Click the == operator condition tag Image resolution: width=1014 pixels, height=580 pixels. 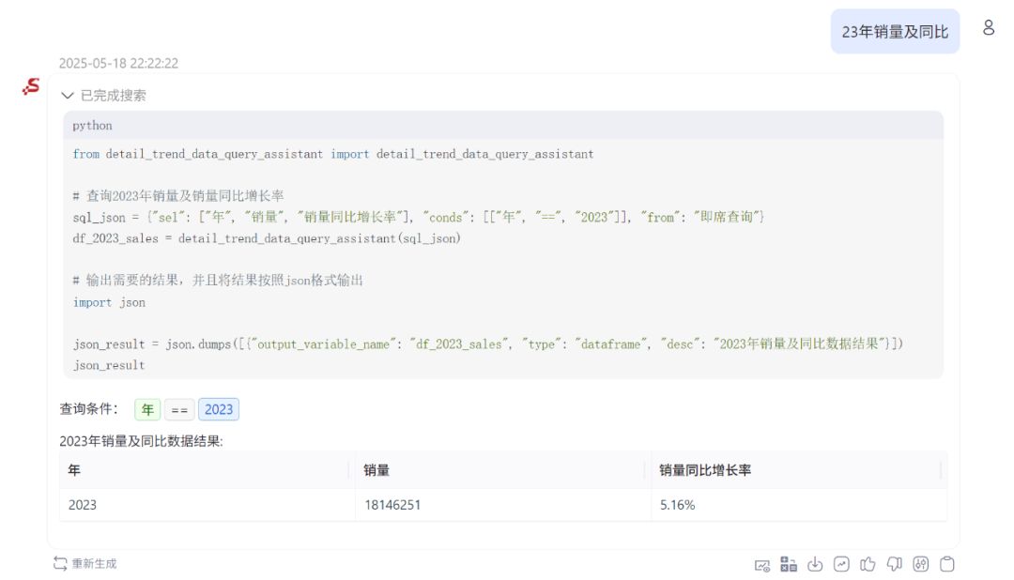click(179, 409)
